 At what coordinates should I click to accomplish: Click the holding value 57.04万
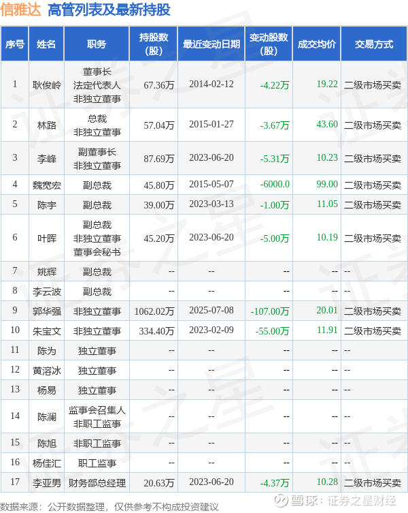click(158, 125)
